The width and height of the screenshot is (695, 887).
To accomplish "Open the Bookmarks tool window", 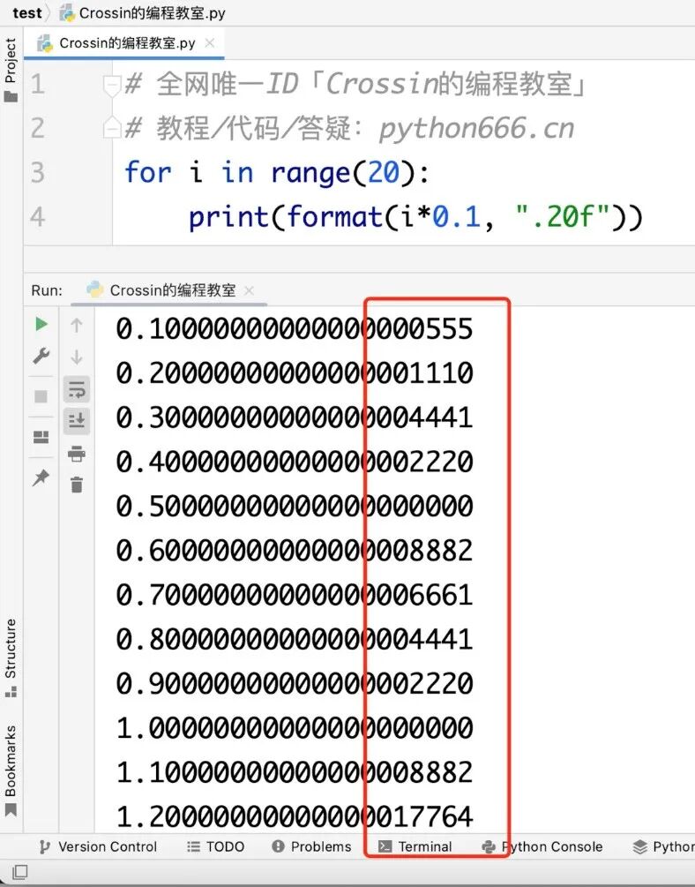I will tap(11, 770).
